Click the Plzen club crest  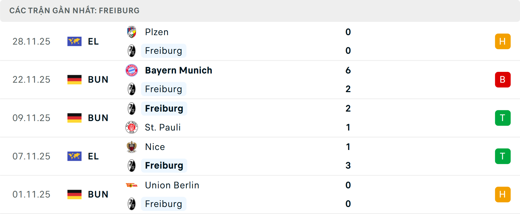[x=132, y=32]
